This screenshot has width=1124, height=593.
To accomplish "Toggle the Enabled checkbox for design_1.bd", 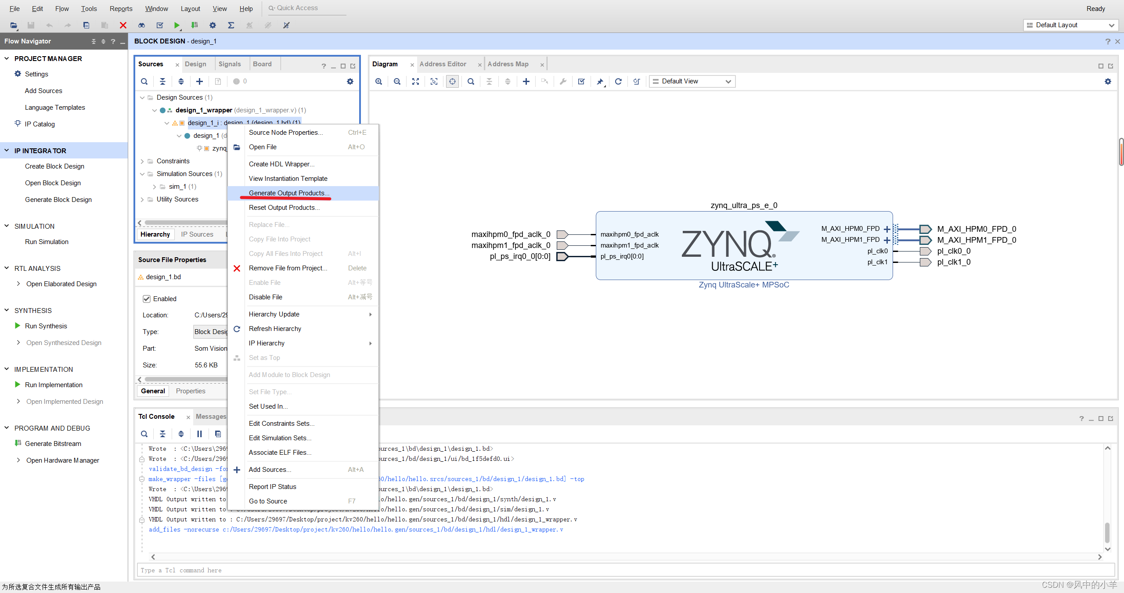I will pos(147,298).
